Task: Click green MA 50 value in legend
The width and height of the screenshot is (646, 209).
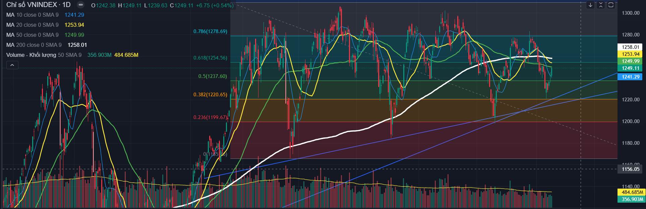Action: (x=74, y=35)
